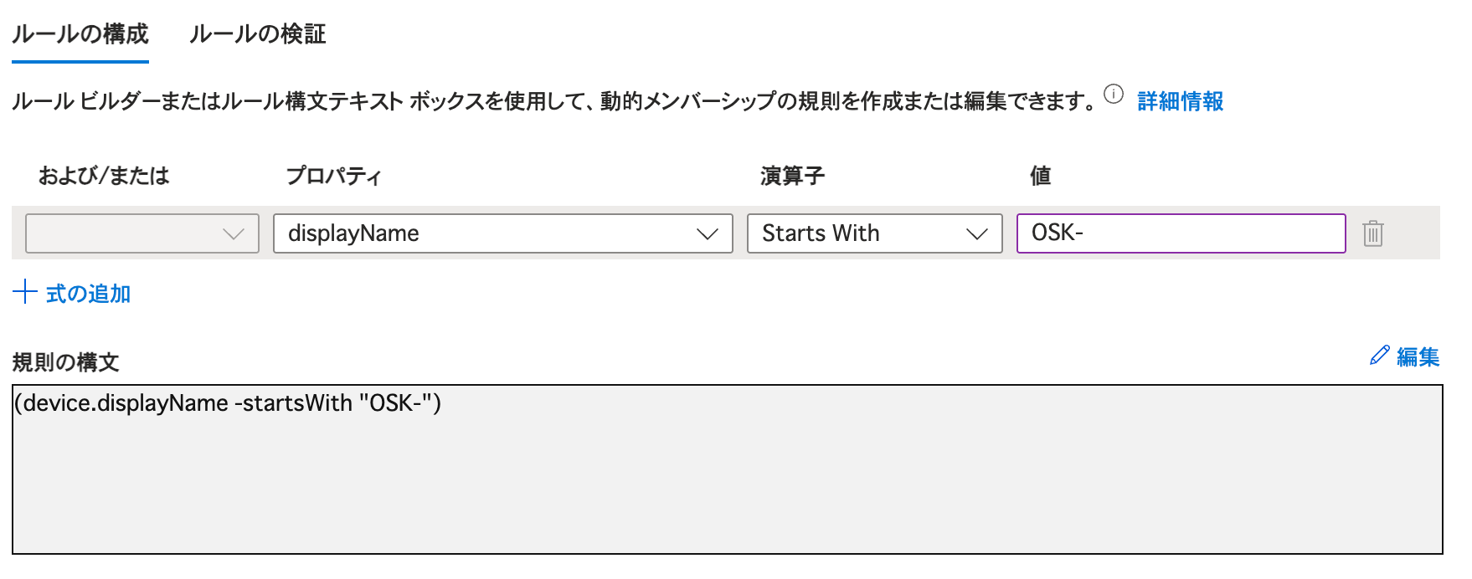Click the rule builder description text
Screen dimensions: 1472x579
[x=553, y=101]
